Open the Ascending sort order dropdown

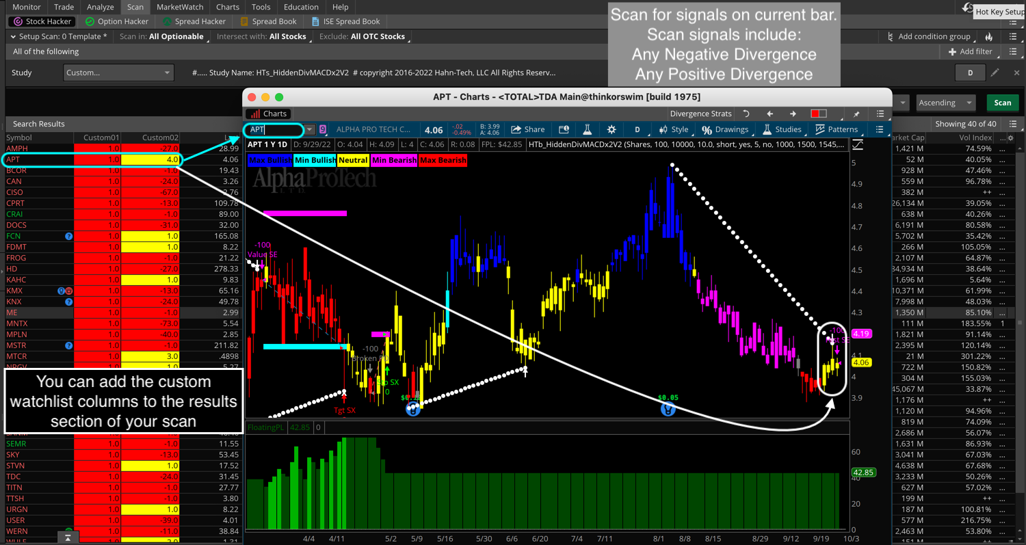tap(946, 103)
